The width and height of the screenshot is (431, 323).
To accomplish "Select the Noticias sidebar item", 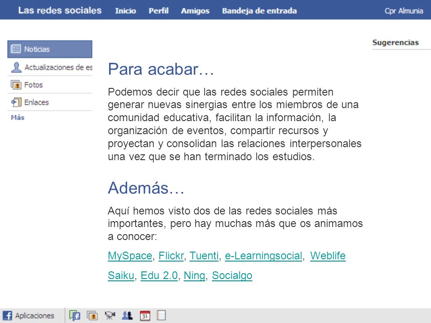I will click(x=50, y=49).
